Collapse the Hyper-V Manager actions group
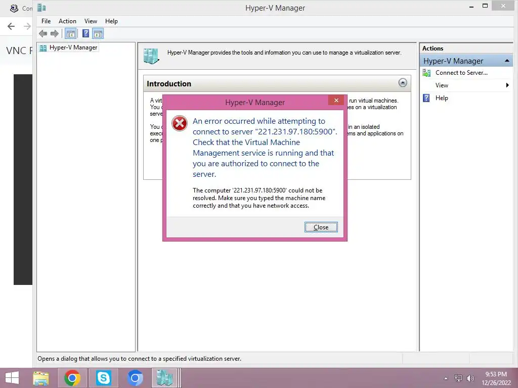 507,61
